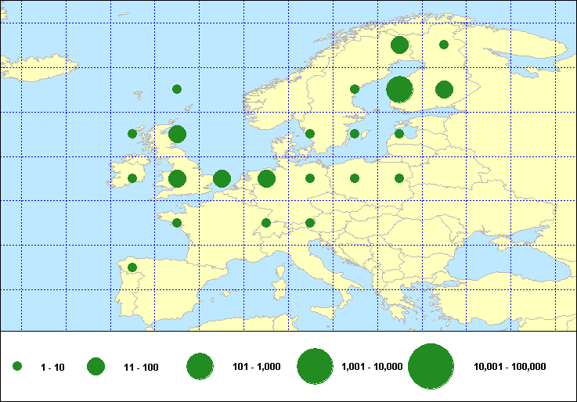Click the dot in the ocean north of Scotland
Screen dimensions: 577x402
[x=177, y=89]
